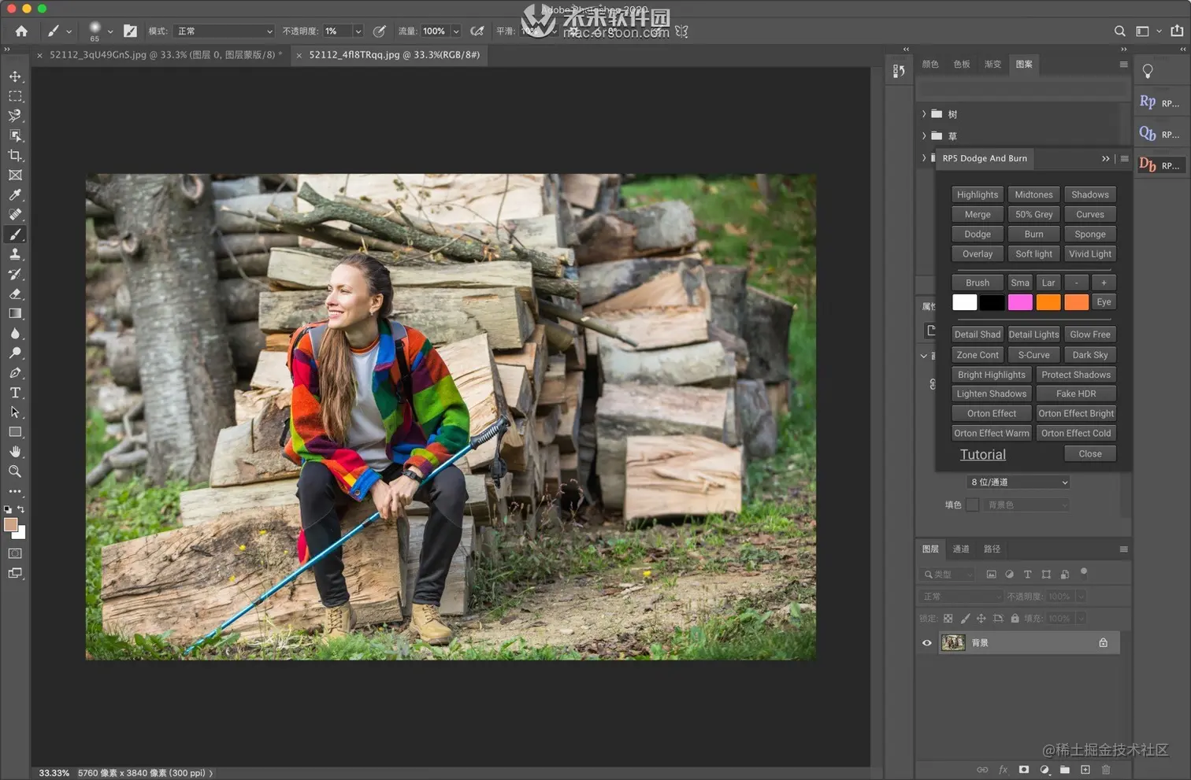The width and height of the screenshot is (1191, 780).
Task: Open the 8 位/通道 bit depth dropdown
Action: [x=1018, y=482]
